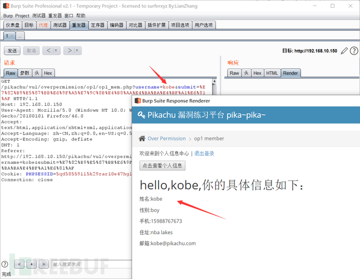This screenshot has width=360, height=279.
Task: Select the response HTML tab
Action: [x=272, y=73]
